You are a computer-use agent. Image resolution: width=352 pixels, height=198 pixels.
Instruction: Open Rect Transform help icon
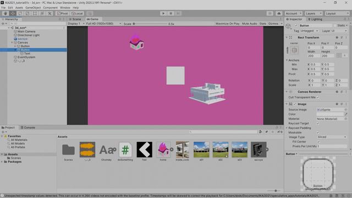[337, 37]
